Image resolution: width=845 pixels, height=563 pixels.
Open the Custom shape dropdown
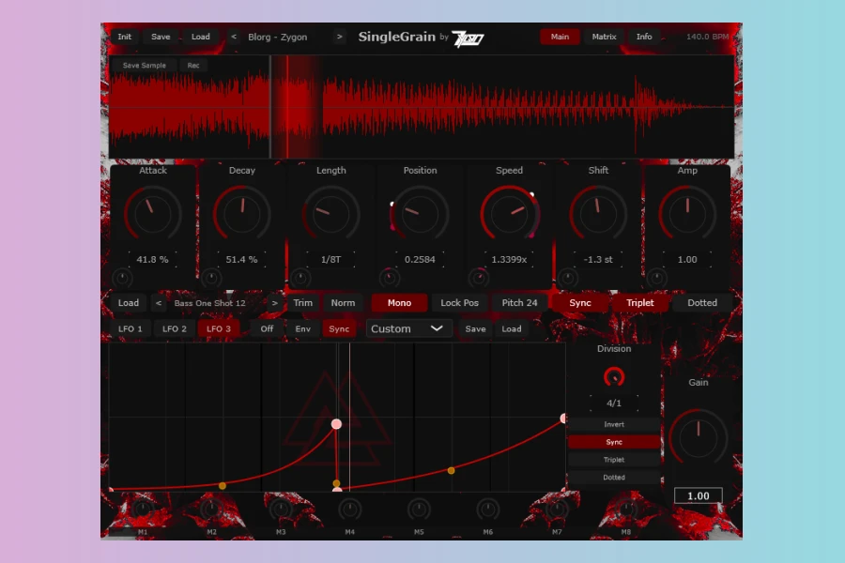(408, 329)
